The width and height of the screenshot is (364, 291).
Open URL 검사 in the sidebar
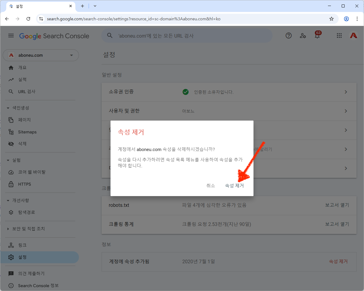[x=27, y=92]
